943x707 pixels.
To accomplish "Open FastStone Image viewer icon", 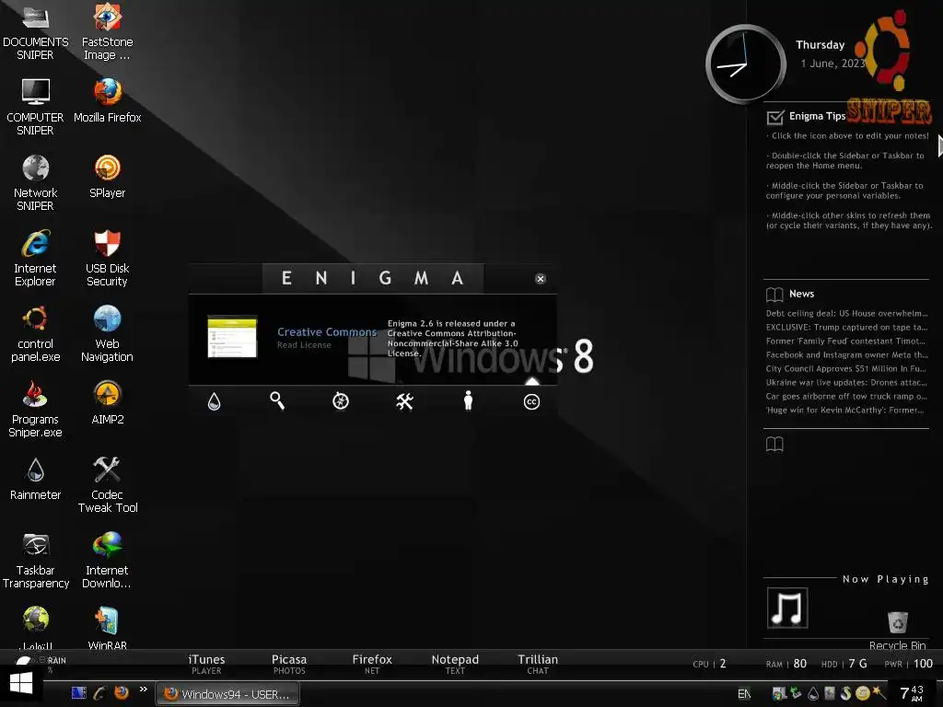I will pyautogui.click(x=107, y=30).
